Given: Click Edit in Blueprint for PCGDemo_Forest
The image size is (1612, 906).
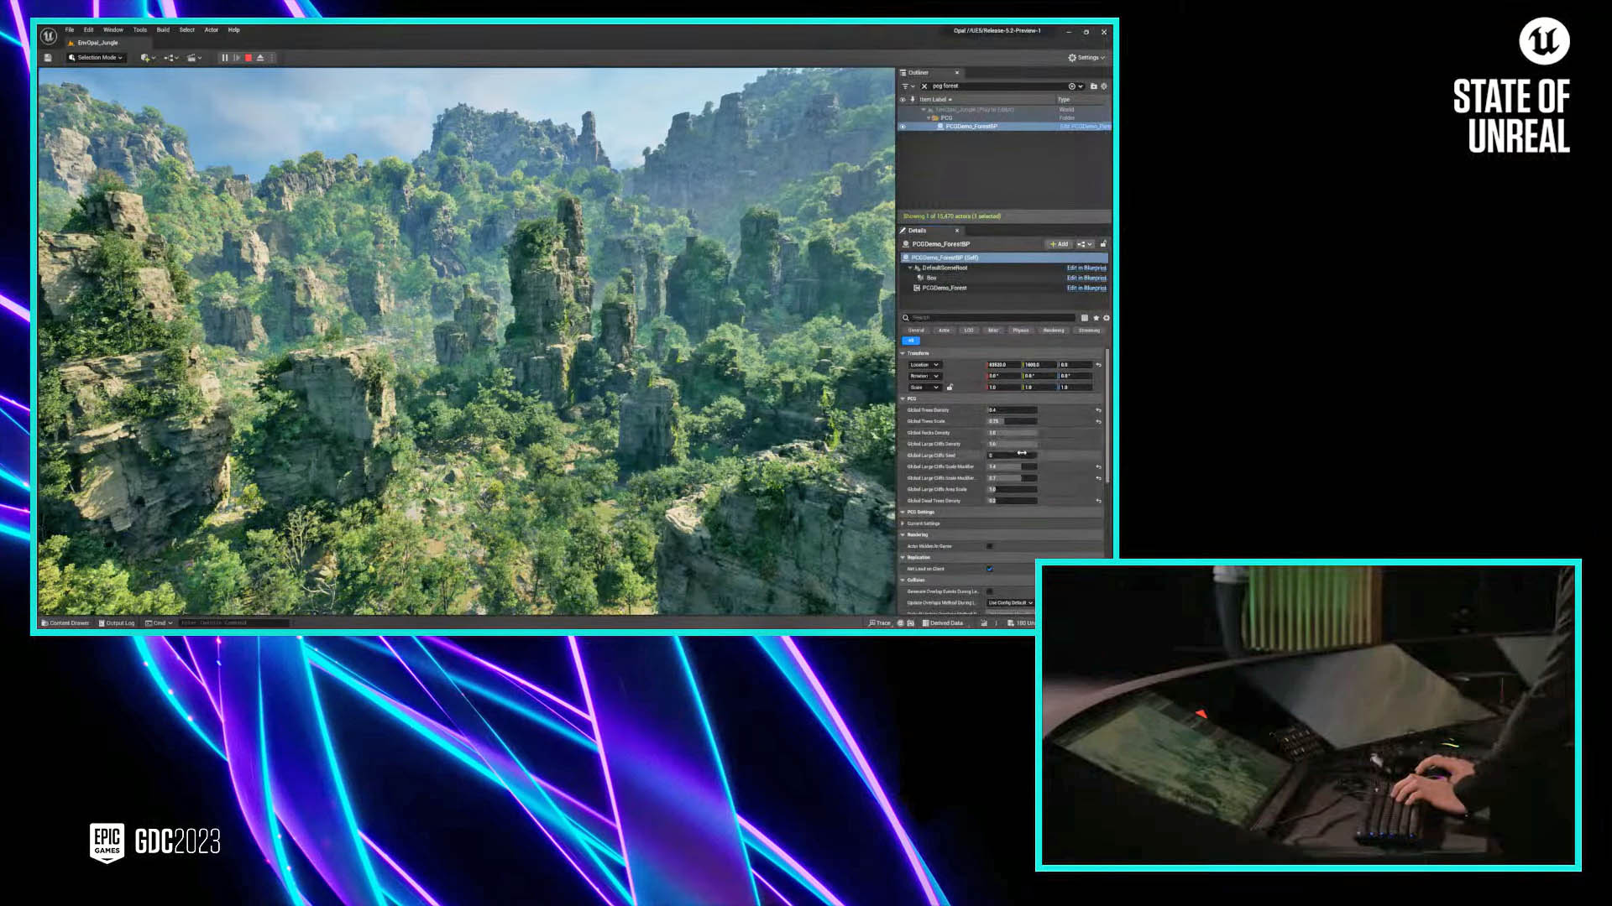Looking at the screenshot, I should click(1086, 288).
